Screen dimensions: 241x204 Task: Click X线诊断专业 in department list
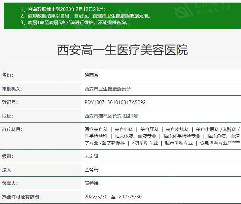(x=145, y=143)
